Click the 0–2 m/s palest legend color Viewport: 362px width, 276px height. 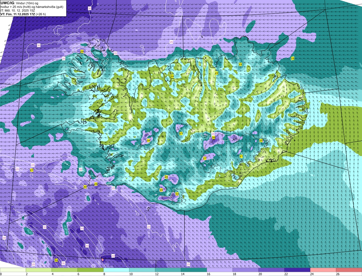tap(13, 270)
